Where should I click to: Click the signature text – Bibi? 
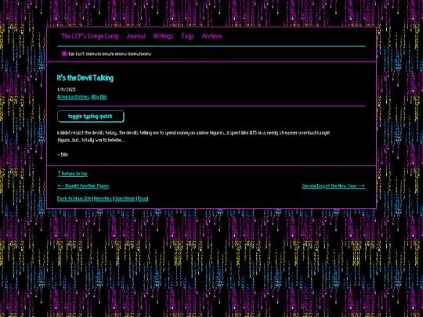click(x=63, y=154)
